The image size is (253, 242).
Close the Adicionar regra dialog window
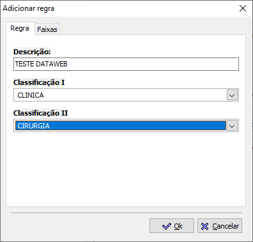pos(243,8)
